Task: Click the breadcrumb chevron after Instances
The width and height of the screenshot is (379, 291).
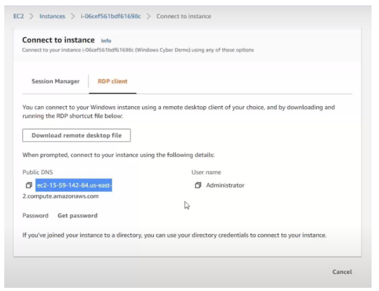Action: pos(73,16)
